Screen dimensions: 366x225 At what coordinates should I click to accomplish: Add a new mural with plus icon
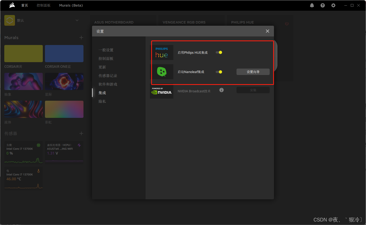(x=81, y=37)
